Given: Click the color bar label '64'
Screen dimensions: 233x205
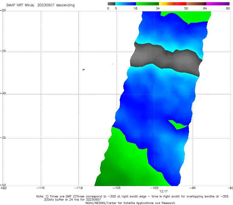Looking at the screenshot, I should coord(205,8).
